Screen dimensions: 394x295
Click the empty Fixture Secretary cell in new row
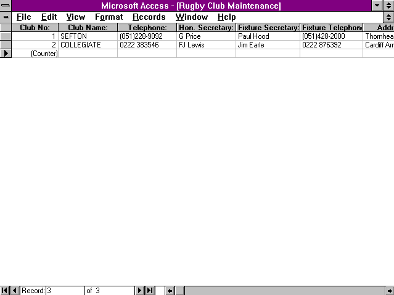point(268,54)
